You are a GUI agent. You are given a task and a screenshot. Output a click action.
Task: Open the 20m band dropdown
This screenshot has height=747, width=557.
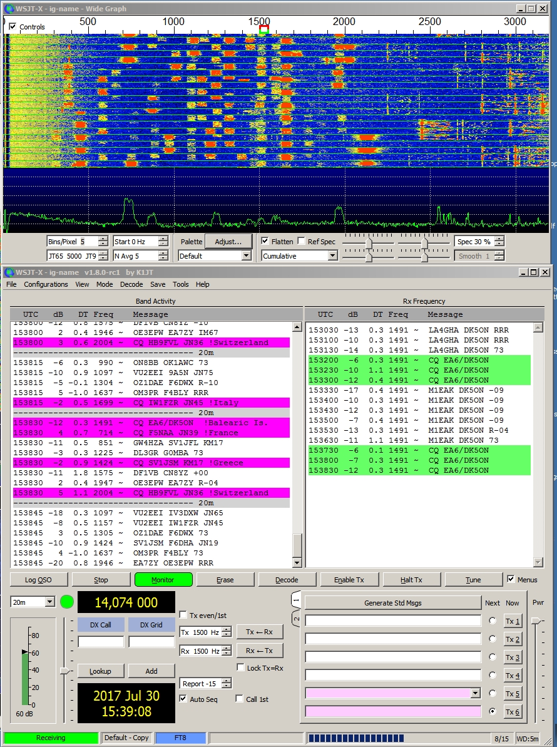click(49, 602)
